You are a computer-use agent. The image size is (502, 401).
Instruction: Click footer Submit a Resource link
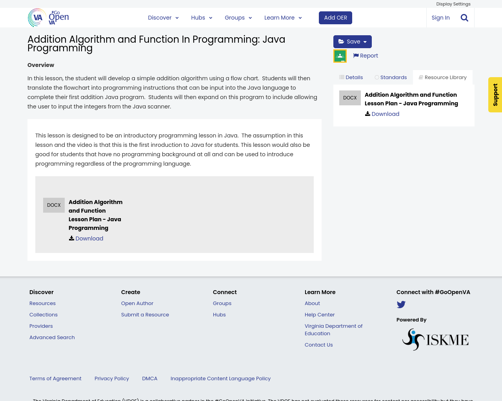pyautogui.click(x=145, y=315)
